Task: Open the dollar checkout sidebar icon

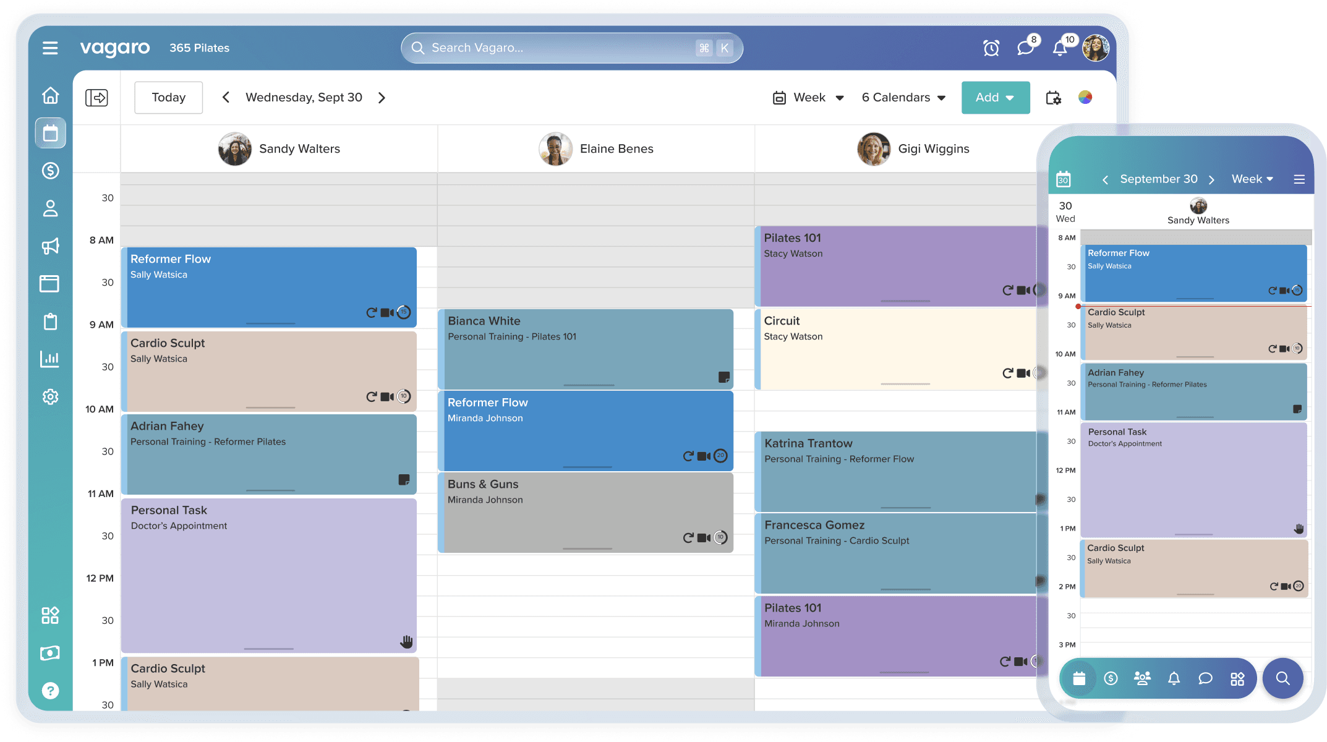Action: (x=50, y=170)
